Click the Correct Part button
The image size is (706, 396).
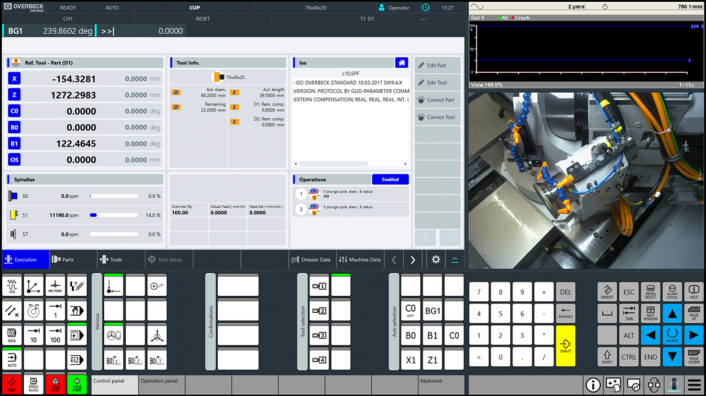pyautogui.click(x=437, y=100)
